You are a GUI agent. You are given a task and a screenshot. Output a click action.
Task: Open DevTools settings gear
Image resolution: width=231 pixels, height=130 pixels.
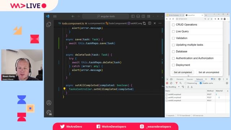[x=219, y=79]
